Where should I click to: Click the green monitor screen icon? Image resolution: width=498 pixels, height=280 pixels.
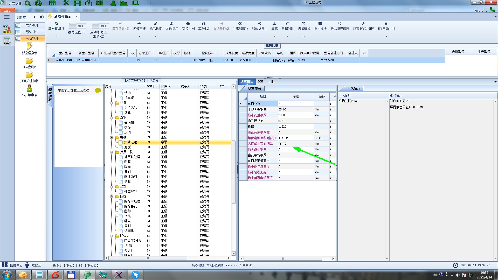(135, 3)
